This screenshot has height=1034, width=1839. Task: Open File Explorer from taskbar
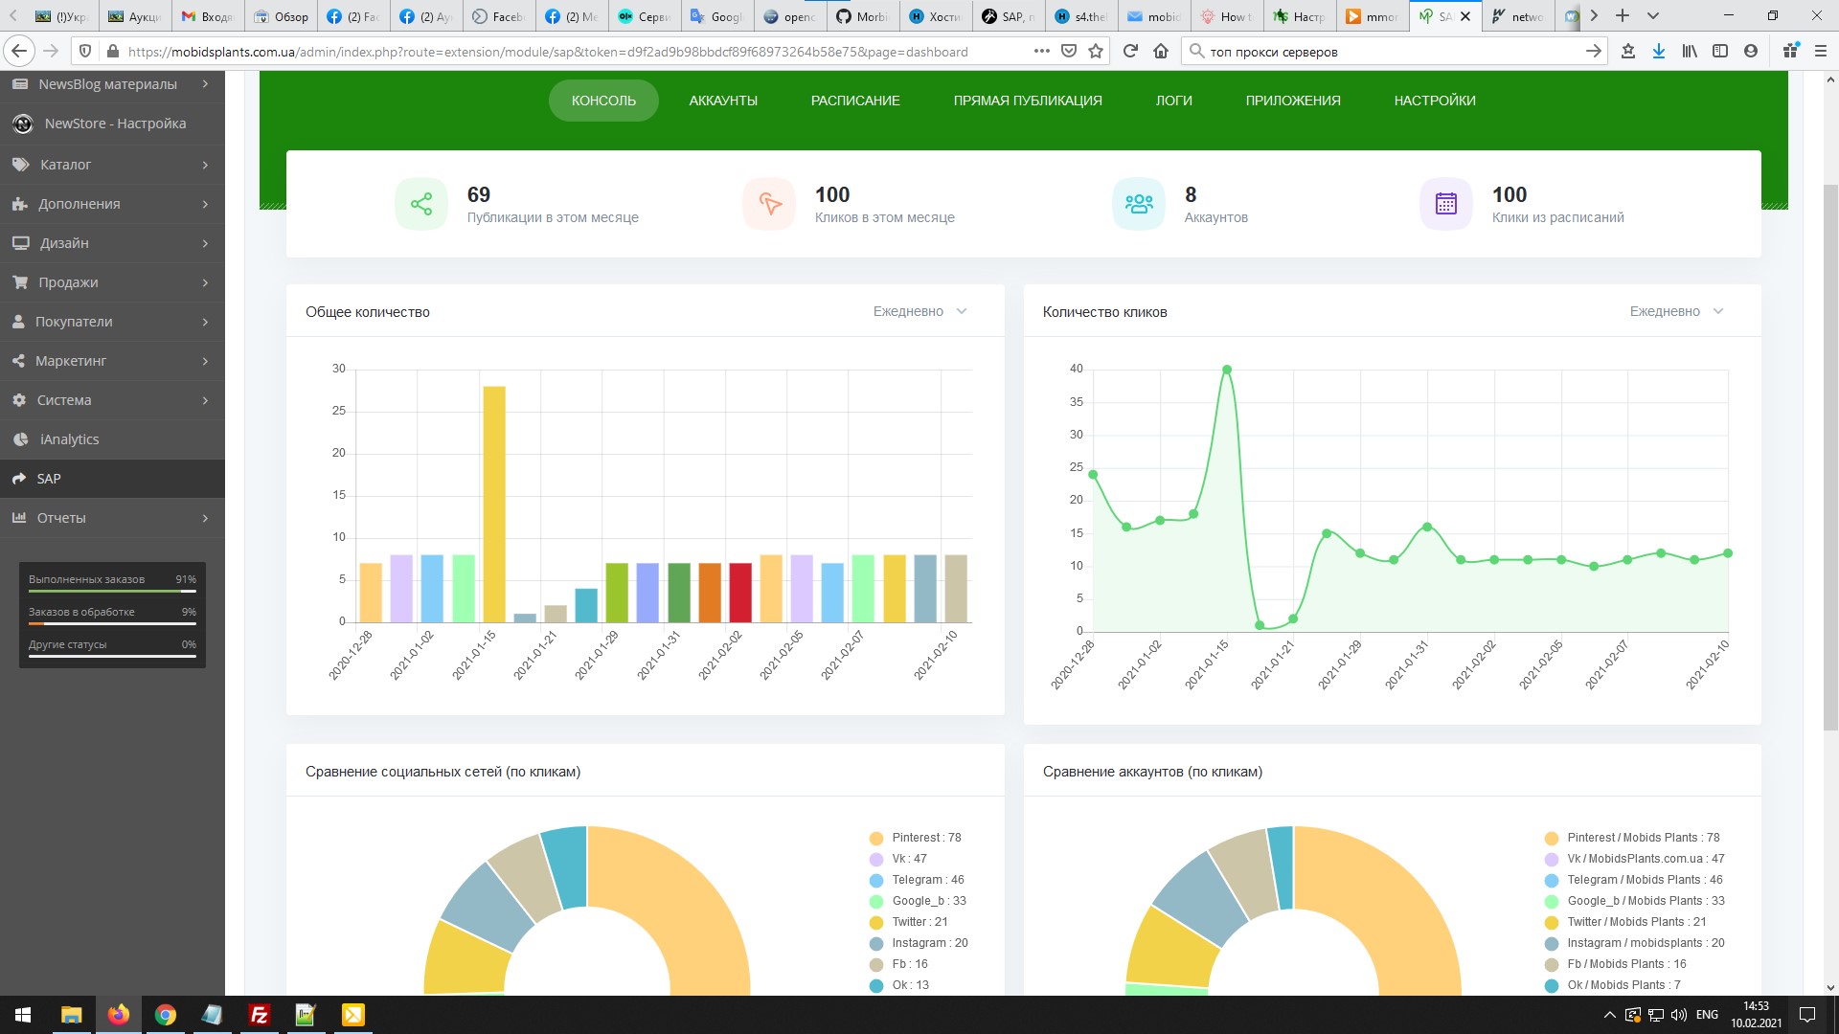(x=71, y=1015)
